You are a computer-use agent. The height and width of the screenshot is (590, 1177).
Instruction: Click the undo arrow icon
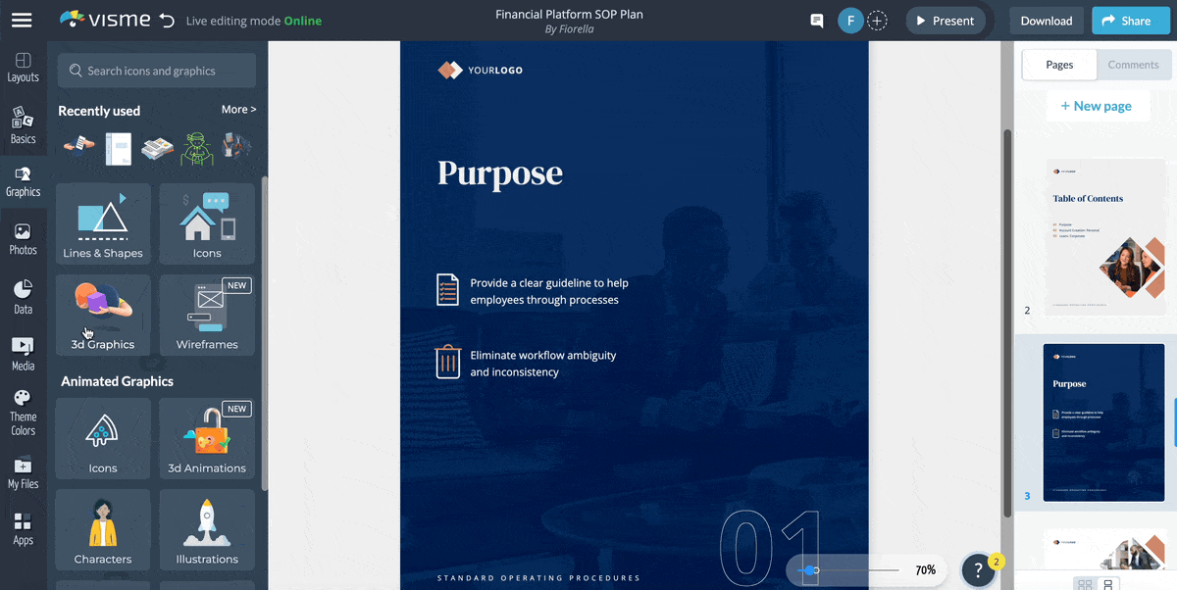click(167, 21)
